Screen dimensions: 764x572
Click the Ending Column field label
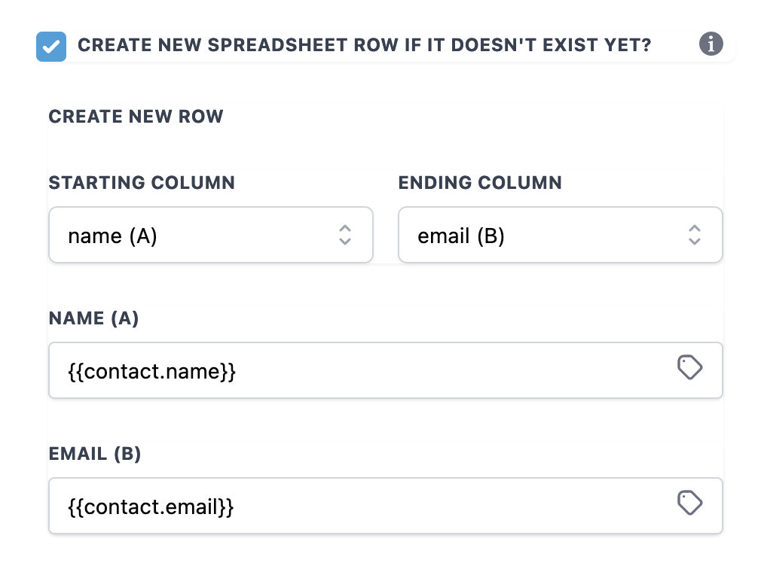(480, 183)
